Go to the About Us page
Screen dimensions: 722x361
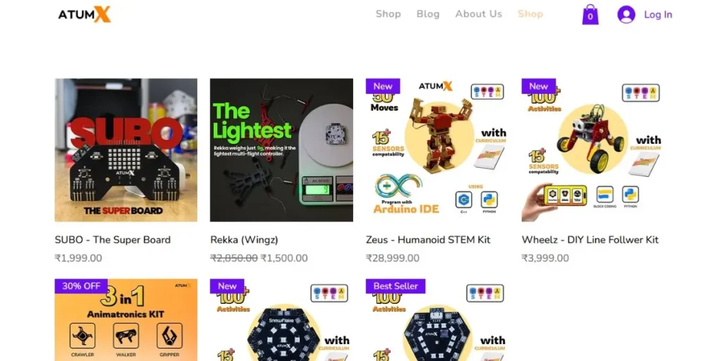[x=479, y=14]
